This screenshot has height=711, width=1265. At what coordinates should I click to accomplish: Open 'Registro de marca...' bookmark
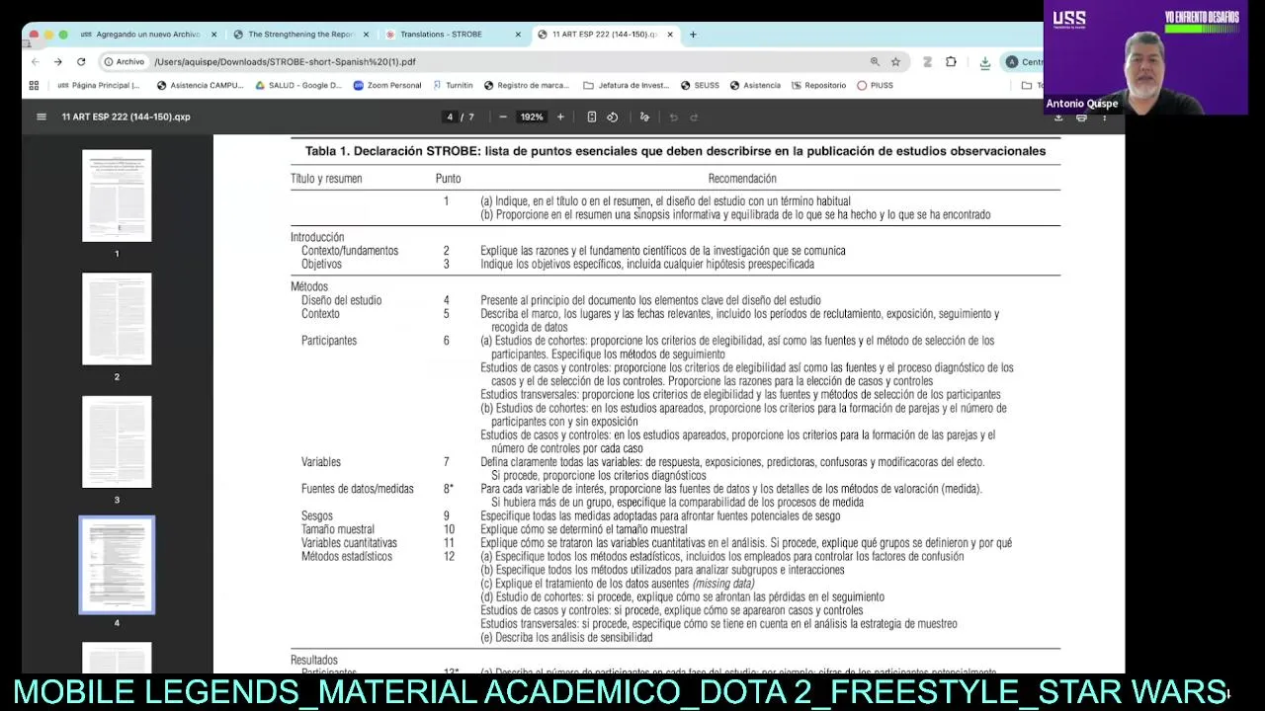[x=527, y=86]
